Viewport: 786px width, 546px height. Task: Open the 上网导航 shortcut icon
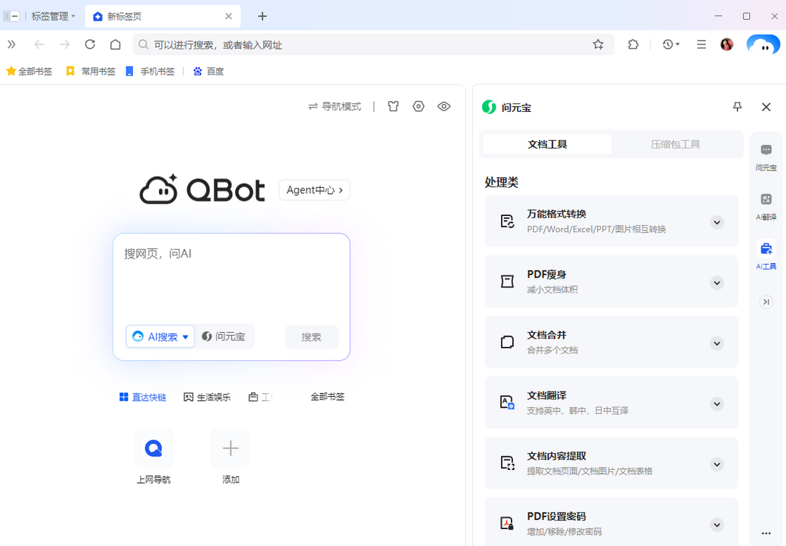153,448
